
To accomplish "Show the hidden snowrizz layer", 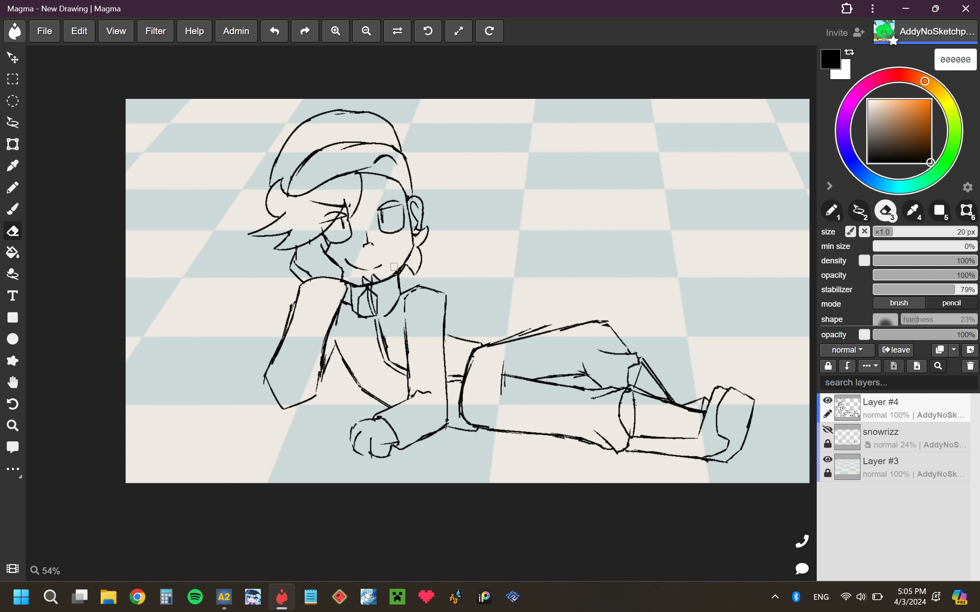I will [x=827, y=430].
